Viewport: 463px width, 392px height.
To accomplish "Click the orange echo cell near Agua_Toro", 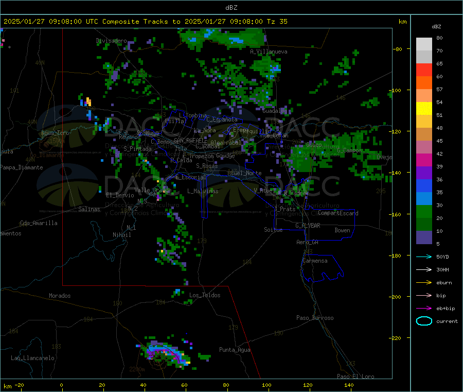I will pos(88,101).
